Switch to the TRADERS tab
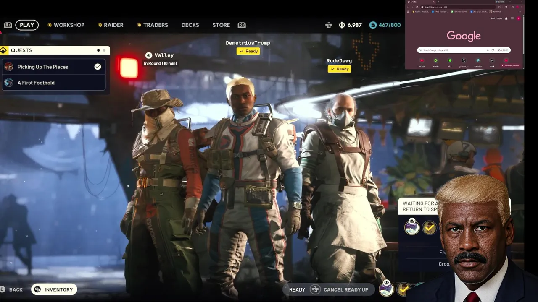Image resolution: width=538 pixels, height=302 pixels. pyautogui.click(x=152, y=25)
